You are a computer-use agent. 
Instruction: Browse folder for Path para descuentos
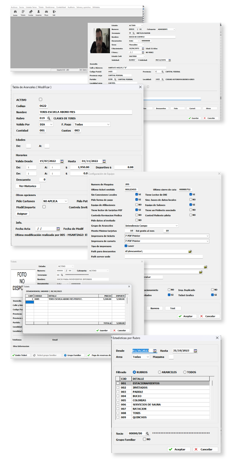[x=190, y=251]
